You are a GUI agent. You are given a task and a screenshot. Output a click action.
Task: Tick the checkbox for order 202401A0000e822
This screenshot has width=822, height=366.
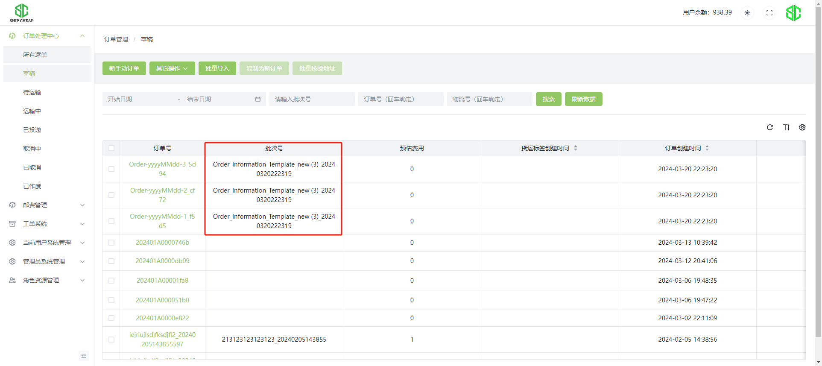tap(111, 318)
